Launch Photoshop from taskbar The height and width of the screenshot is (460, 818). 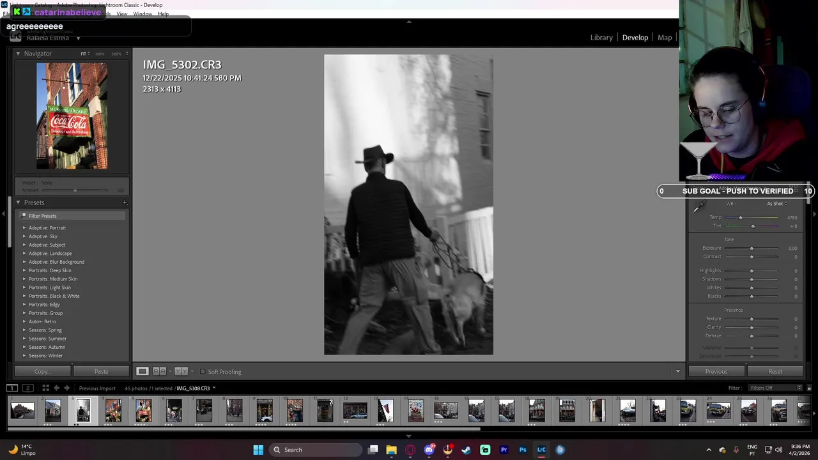pyautogui.click(x=523, y=450)
